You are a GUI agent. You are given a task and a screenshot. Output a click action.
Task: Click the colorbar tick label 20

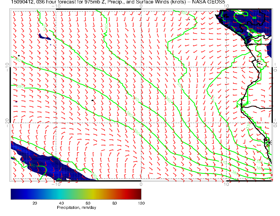[34, 203]
